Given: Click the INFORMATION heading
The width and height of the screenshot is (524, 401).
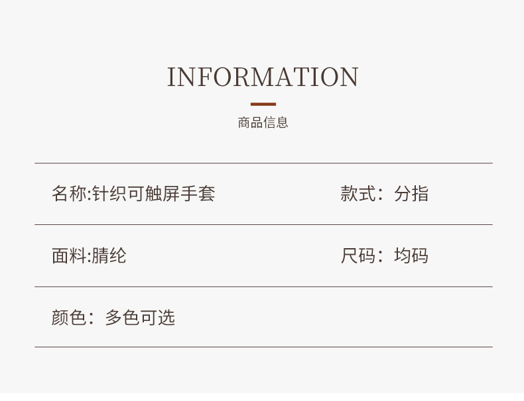Looking at the screenshot, I should tap(263, 77).
